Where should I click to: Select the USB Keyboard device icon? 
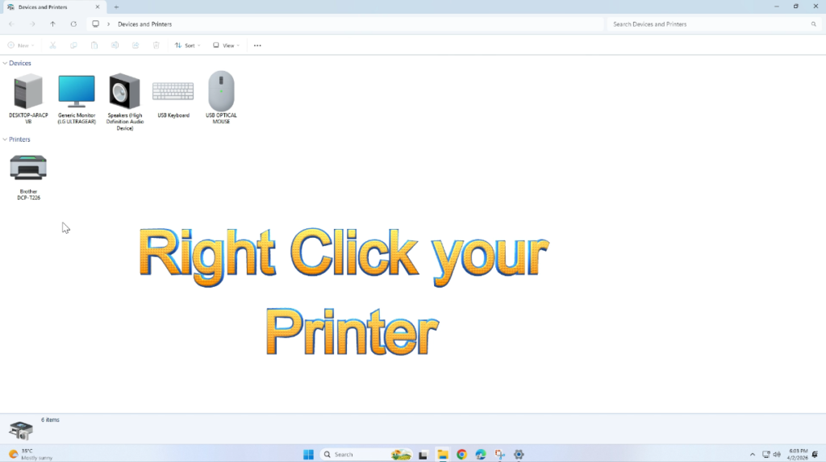173,91
